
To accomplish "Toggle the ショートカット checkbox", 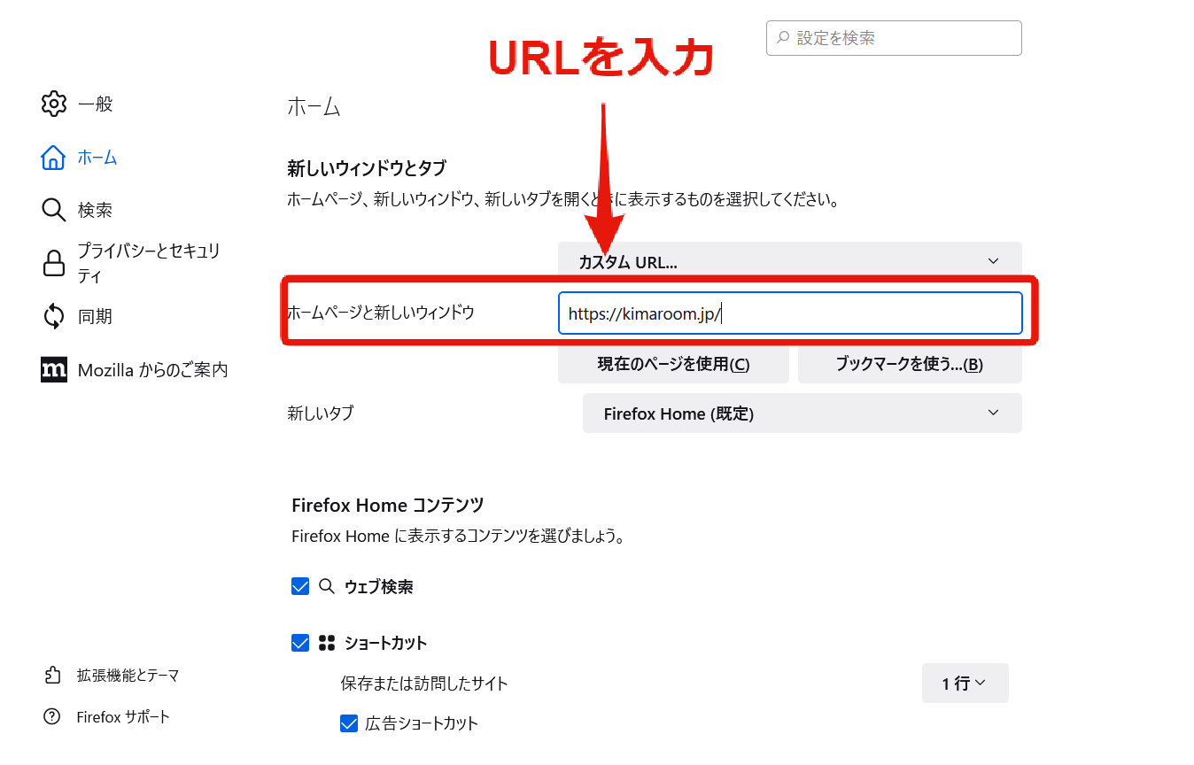I will pyautogui.click(x=300, y=643).
